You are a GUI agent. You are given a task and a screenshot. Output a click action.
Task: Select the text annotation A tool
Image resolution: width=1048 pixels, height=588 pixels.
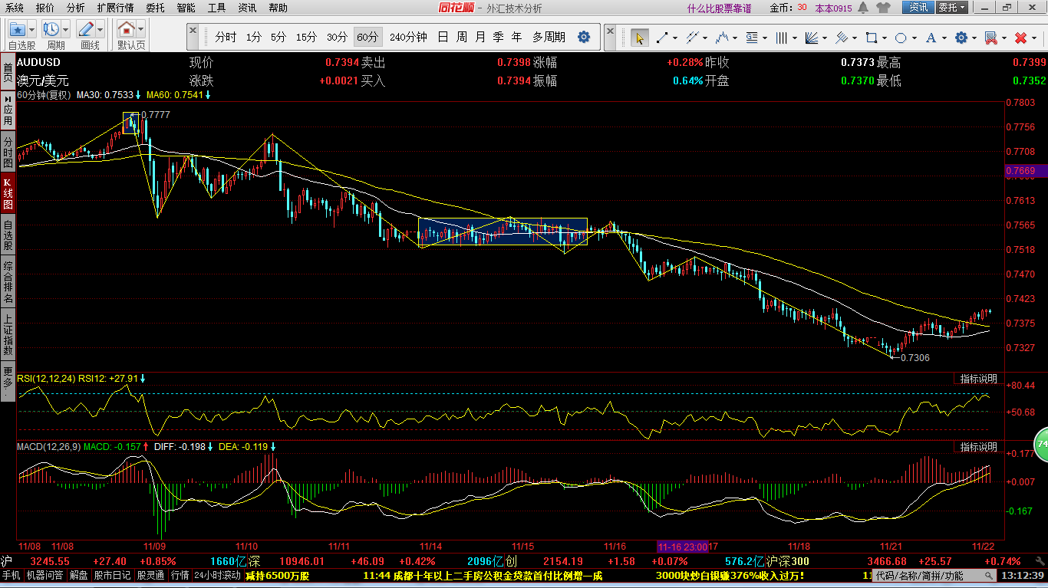point(931,38)
